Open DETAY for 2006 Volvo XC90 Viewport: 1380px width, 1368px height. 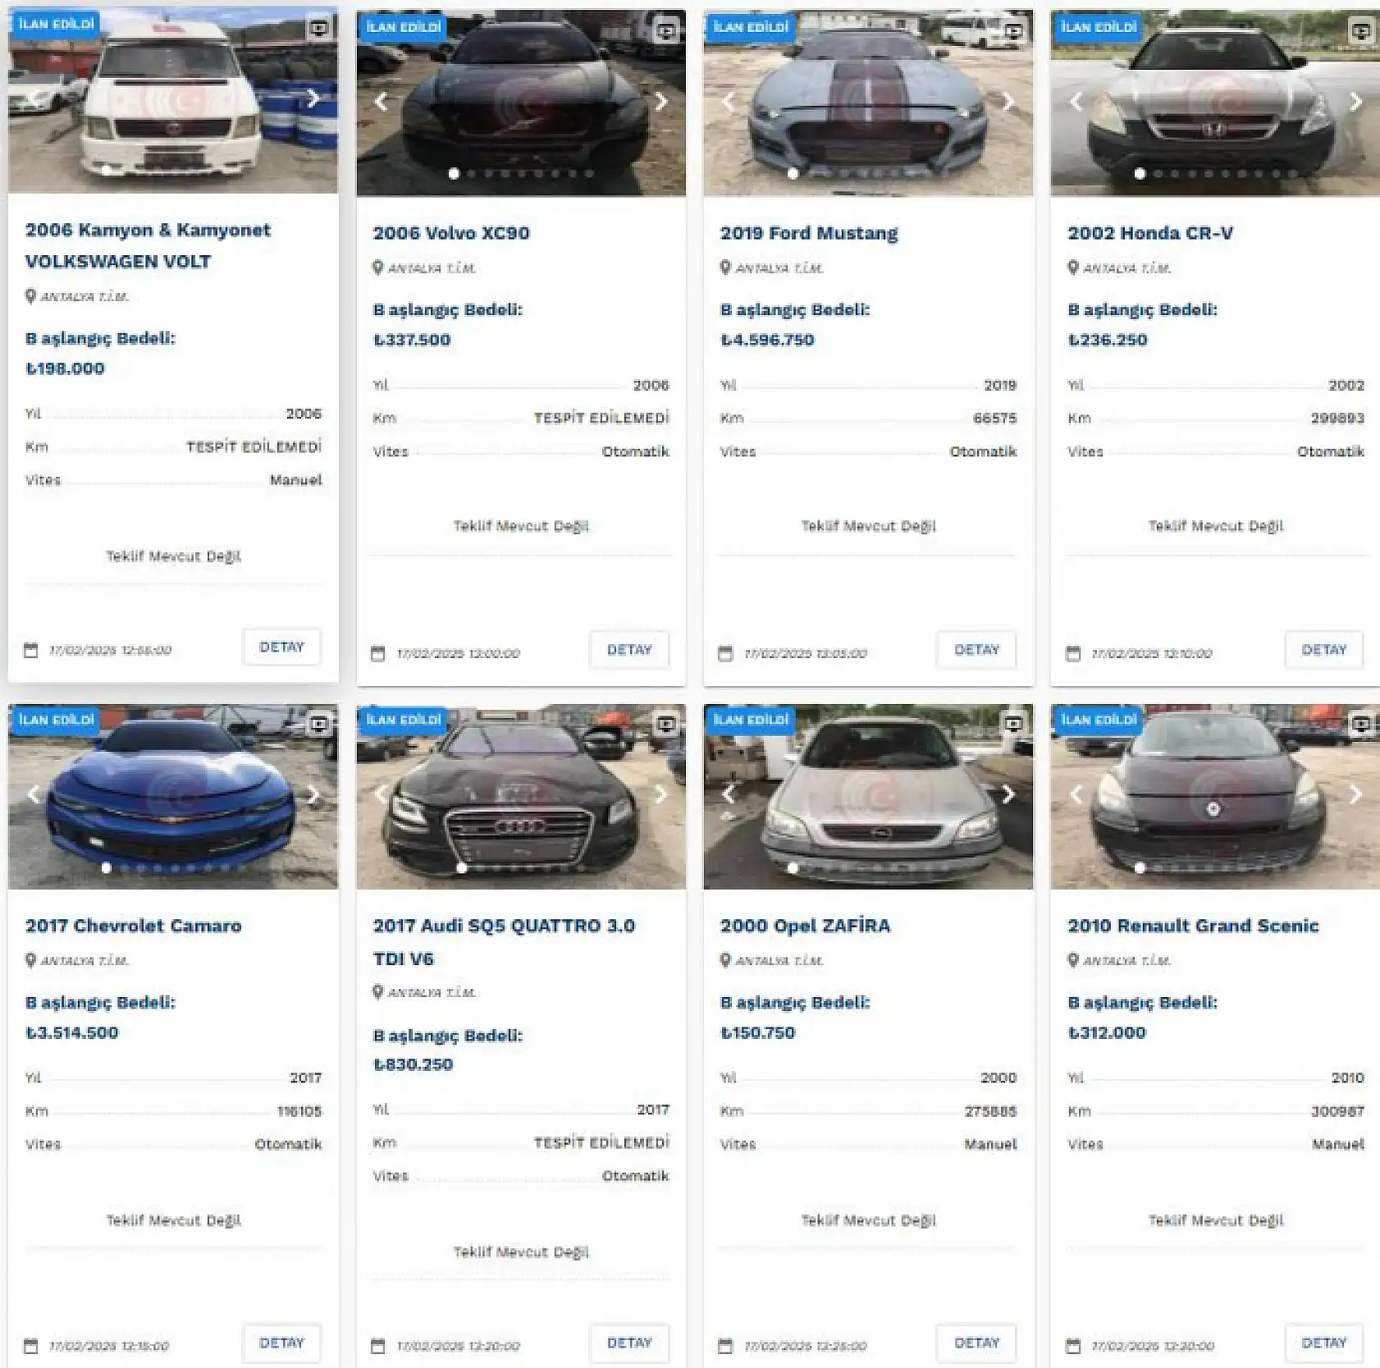629,650
